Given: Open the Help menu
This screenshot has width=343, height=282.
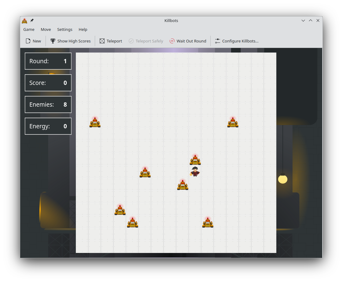Looking at the screenshot, I should click(x=83, y=29).
